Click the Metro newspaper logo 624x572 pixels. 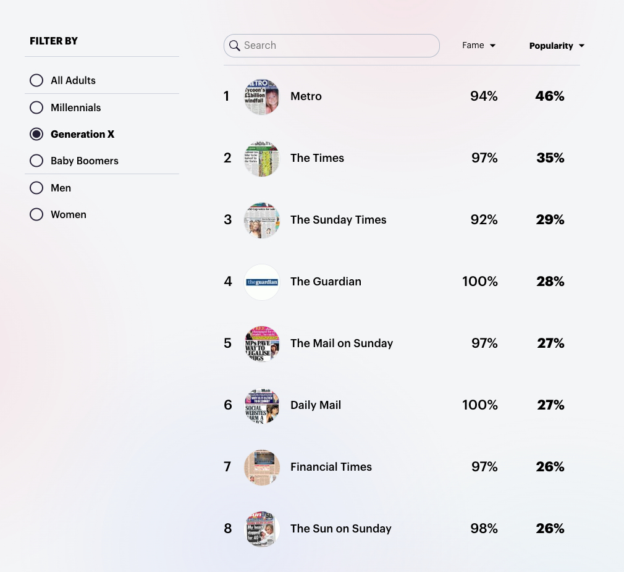pyautogui.click(x=262, y=97)
